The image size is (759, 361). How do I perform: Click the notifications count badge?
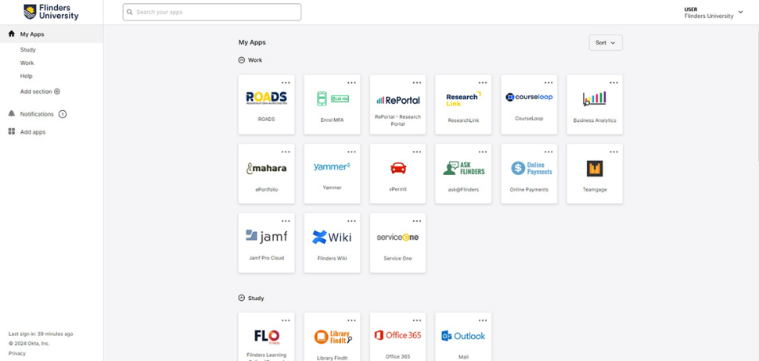click(63, 114)
